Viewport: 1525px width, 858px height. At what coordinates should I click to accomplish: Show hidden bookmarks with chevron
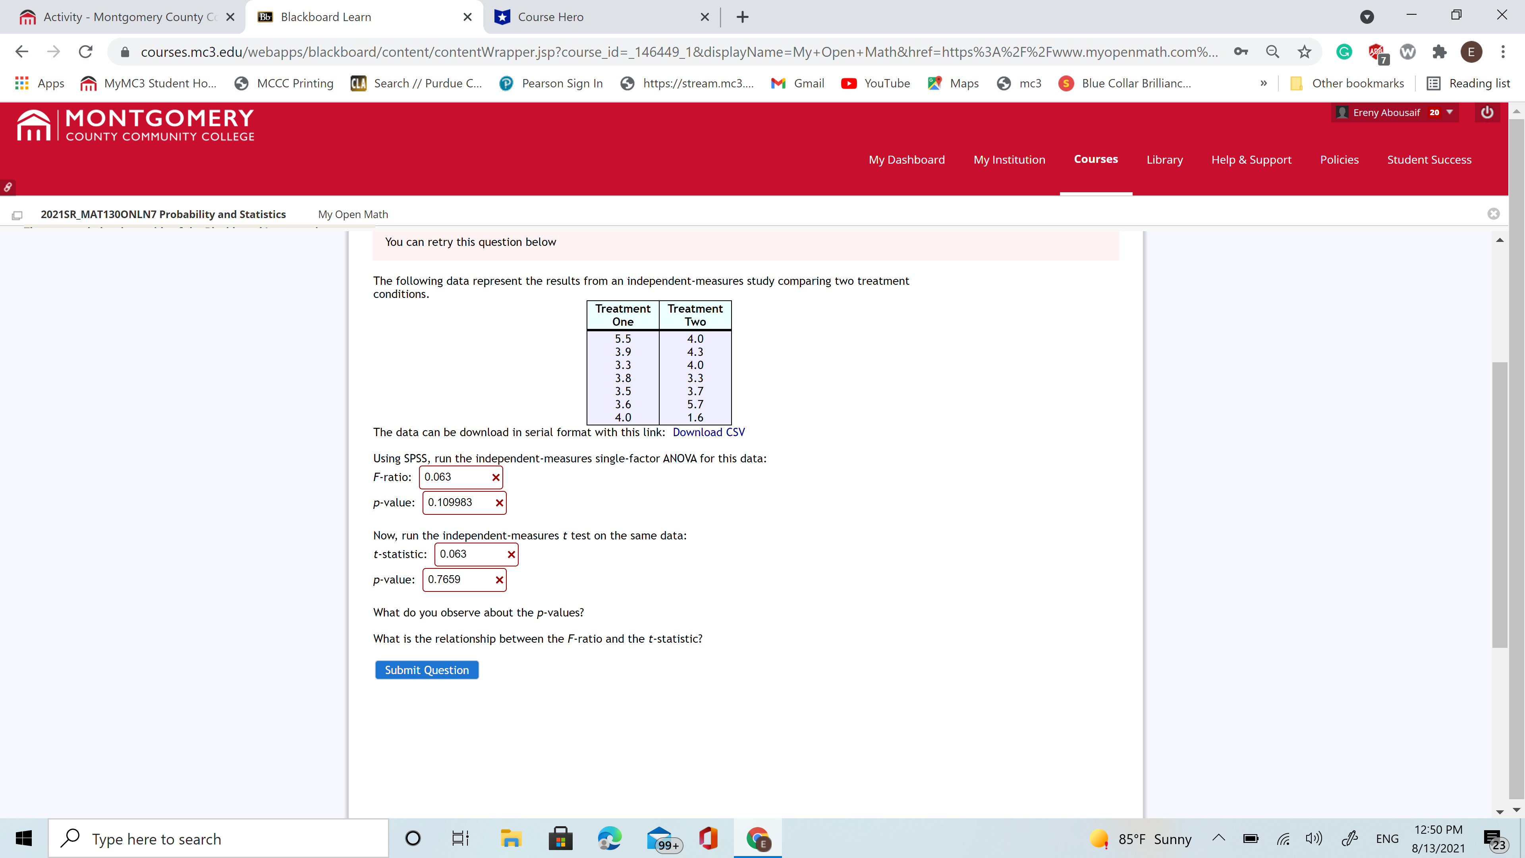[x=1263, y=83]
